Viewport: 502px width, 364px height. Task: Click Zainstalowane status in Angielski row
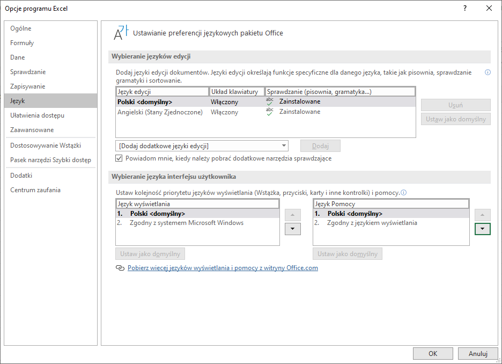[300, 112]
